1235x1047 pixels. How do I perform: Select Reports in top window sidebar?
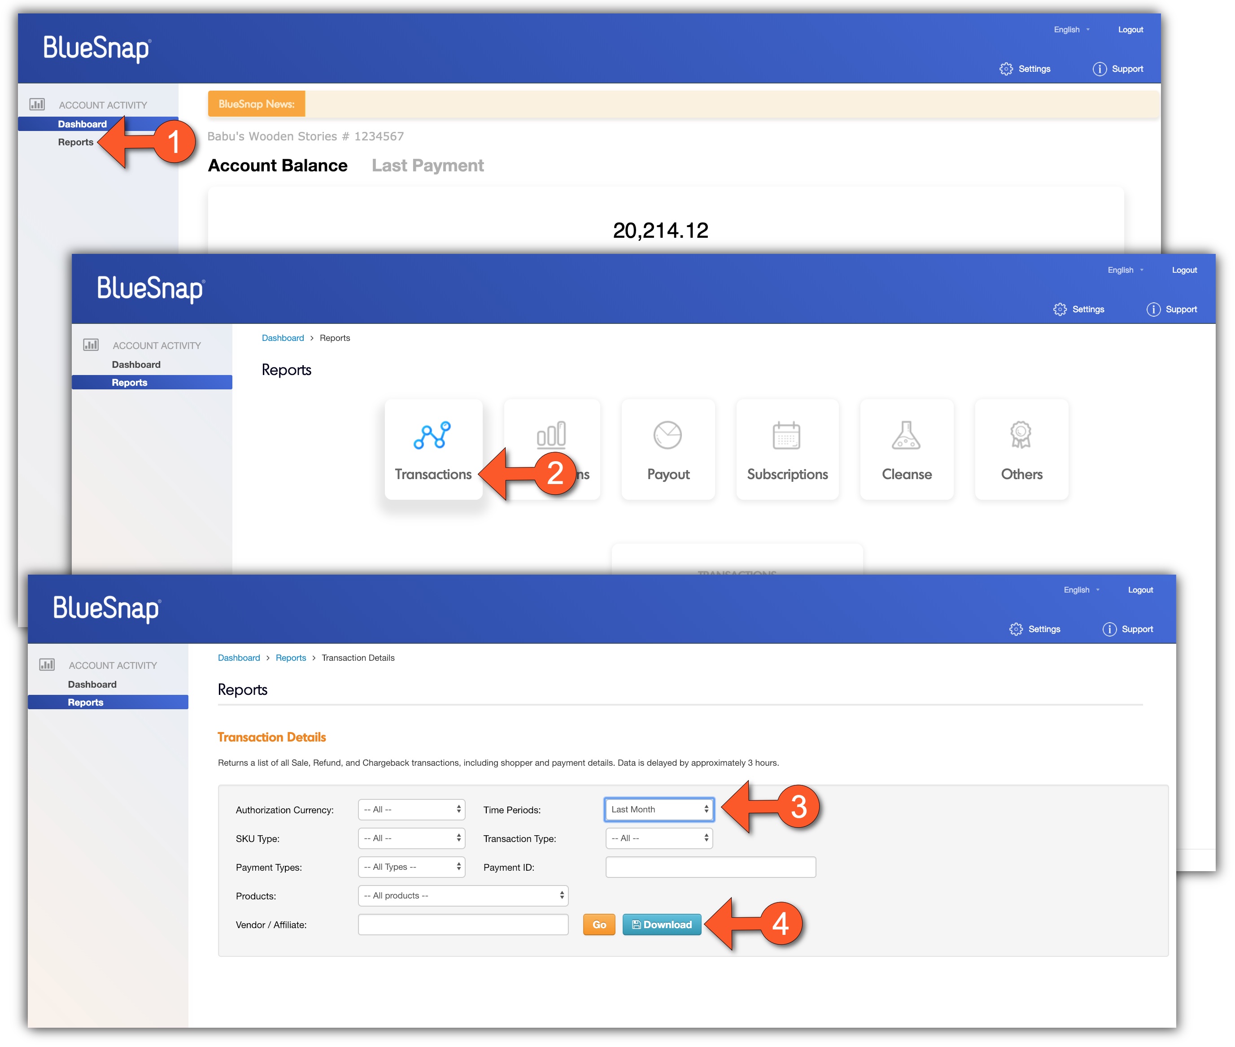[x=75, y=143]
